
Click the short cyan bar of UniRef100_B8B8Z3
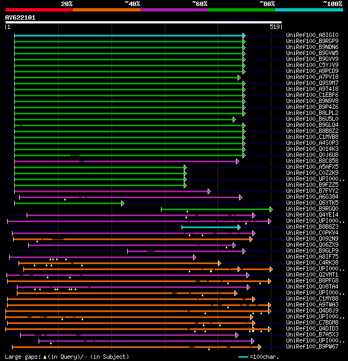(210, 228)
